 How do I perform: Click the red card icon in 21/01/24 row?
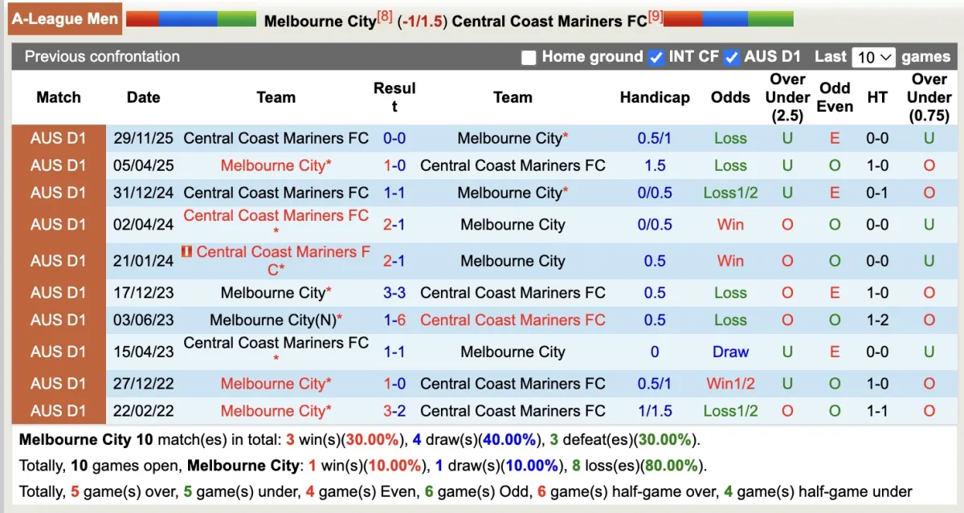186,252
